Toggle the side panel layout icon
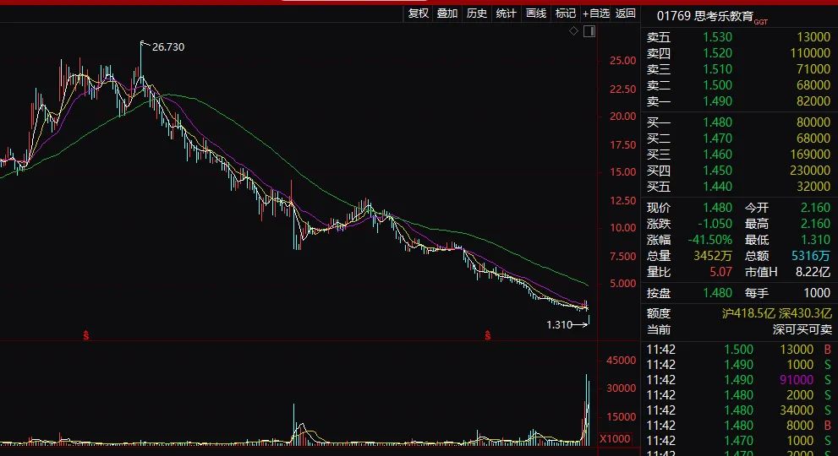Viewport: 838px width, 456px height. pos(589,31)
